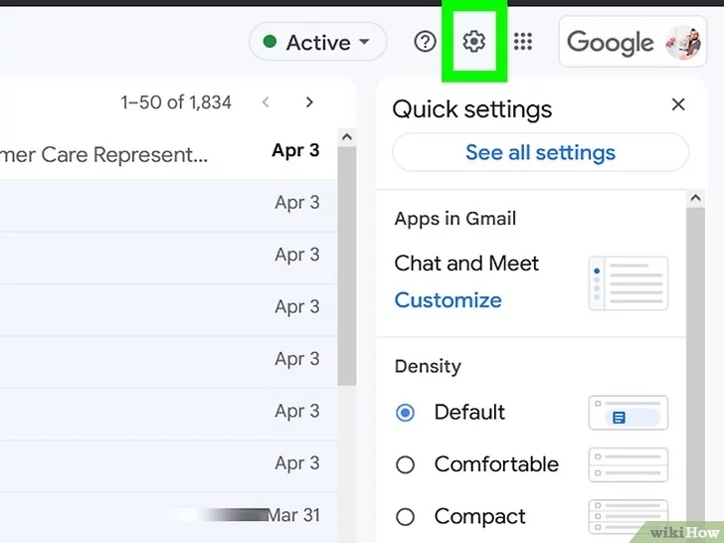Open the Google apps grid icon

(x=523, y=42)
